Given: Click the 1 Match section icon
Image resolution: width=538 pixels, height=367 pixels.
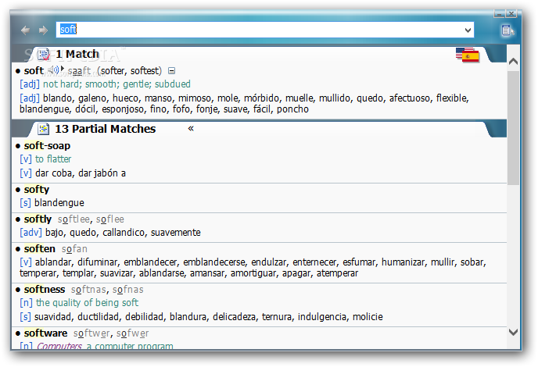Looking at the screenshot, I should tap(44, 54).
